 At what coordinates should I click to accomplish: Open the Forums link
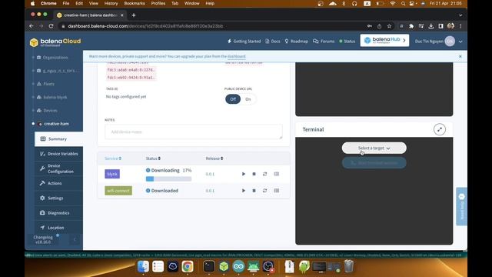(324, 41)
